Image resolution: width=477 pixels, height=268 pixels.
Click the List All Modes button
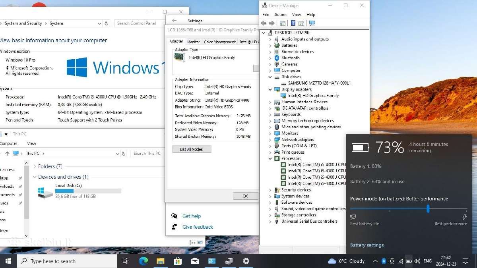click(x=192, y=149)
